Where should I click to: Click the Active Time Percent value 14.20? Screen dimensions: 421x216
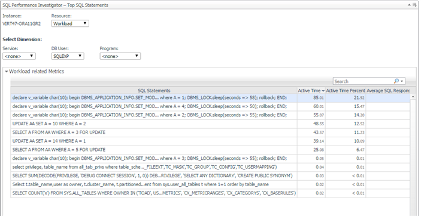[359, 115]
